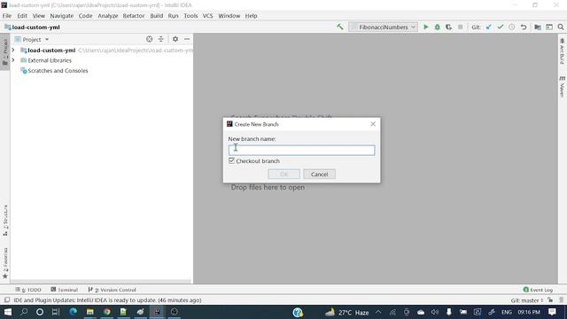Select Scratches and Consoles in project tree
567x319 pixels.
58,71
